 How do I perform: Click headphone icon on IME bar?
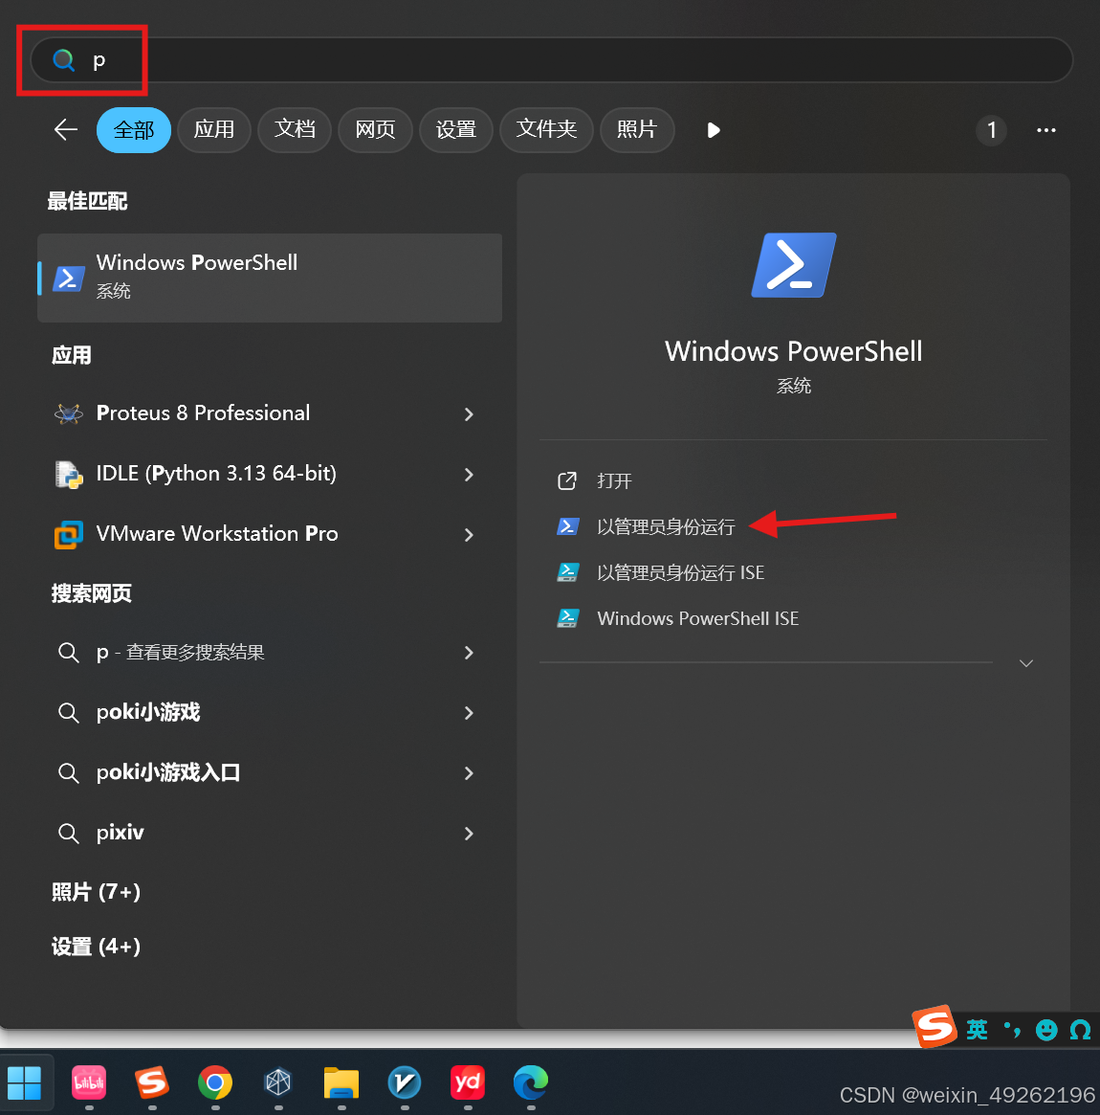[1080, 1030]
